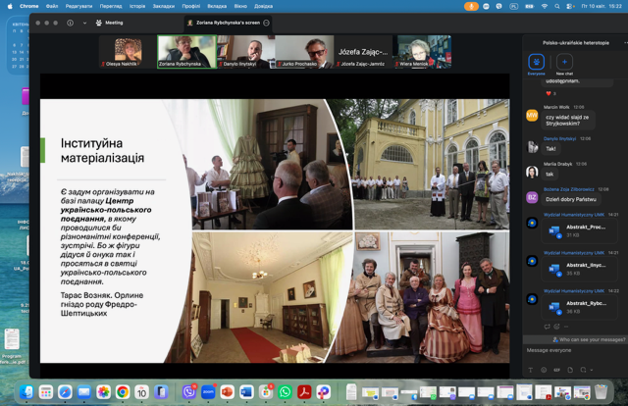Click the Safari dock icon

[64, 391]
